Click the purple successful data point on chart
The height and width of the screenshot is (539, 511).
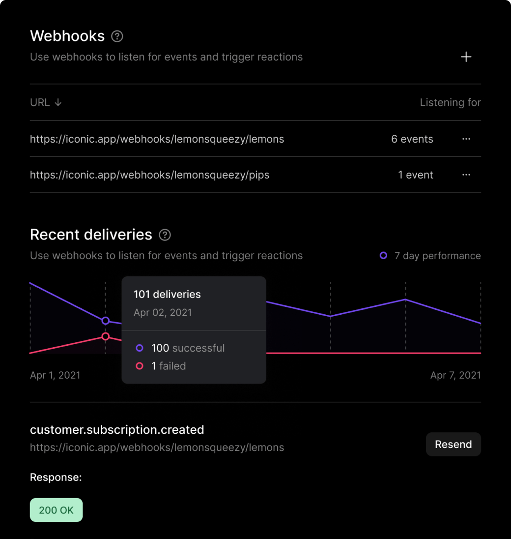[105, 321]
